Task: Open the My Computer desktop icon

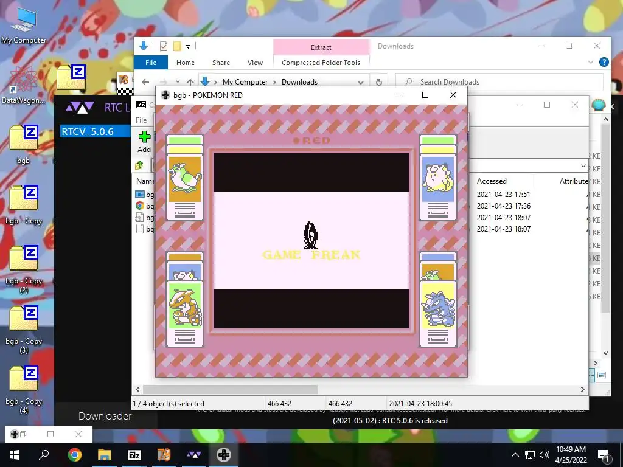Action: pyautogui.click(x=24, y=26)
